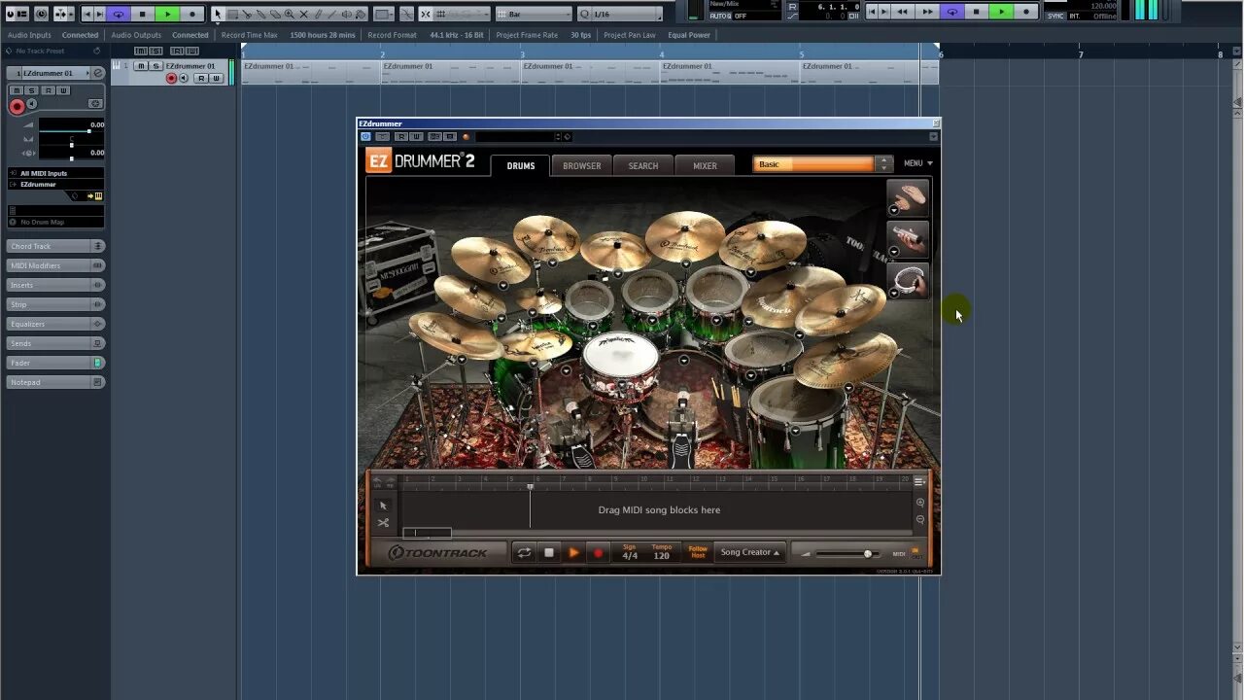Click Play in the main toolbar transport
This screenshot has width=1244, height=700.
tap(167, 14)
